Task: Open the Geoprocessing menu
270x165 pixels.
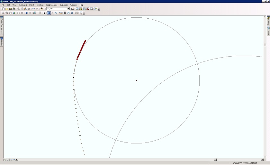Action: click(x=51, y=5)
